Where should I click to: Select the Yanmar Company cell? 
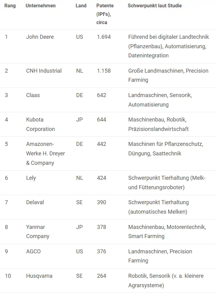[x=38, y=232]
